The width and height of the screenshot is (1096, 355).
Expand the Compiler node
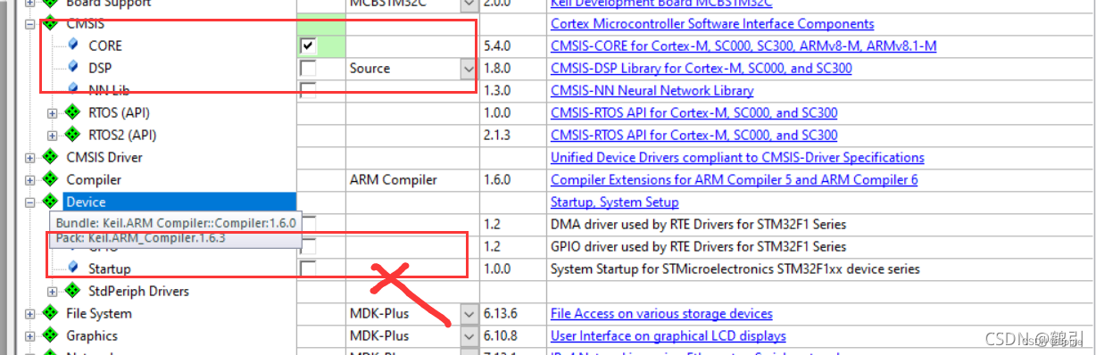(x=30, y=179)
